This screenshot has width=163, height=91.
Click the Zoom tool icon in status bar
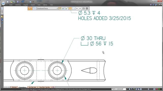pos(134,89)
